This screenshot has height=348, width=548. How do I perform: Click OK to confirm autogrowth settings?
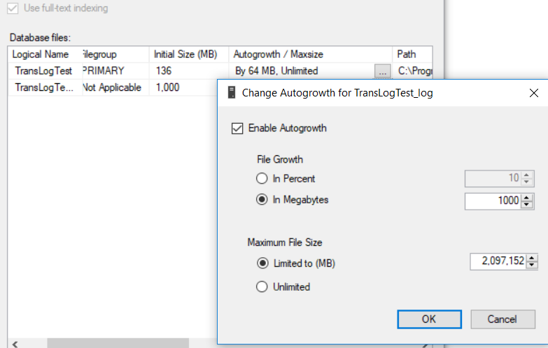click(429, 319)
